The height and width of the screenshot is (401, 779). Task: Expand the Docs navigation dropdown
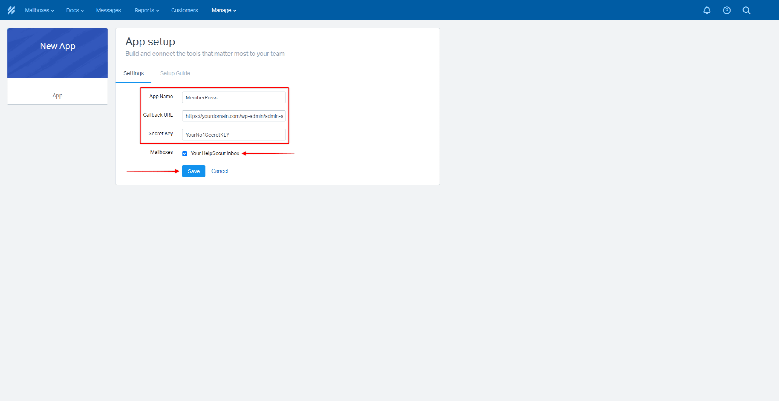pos(75,10)
